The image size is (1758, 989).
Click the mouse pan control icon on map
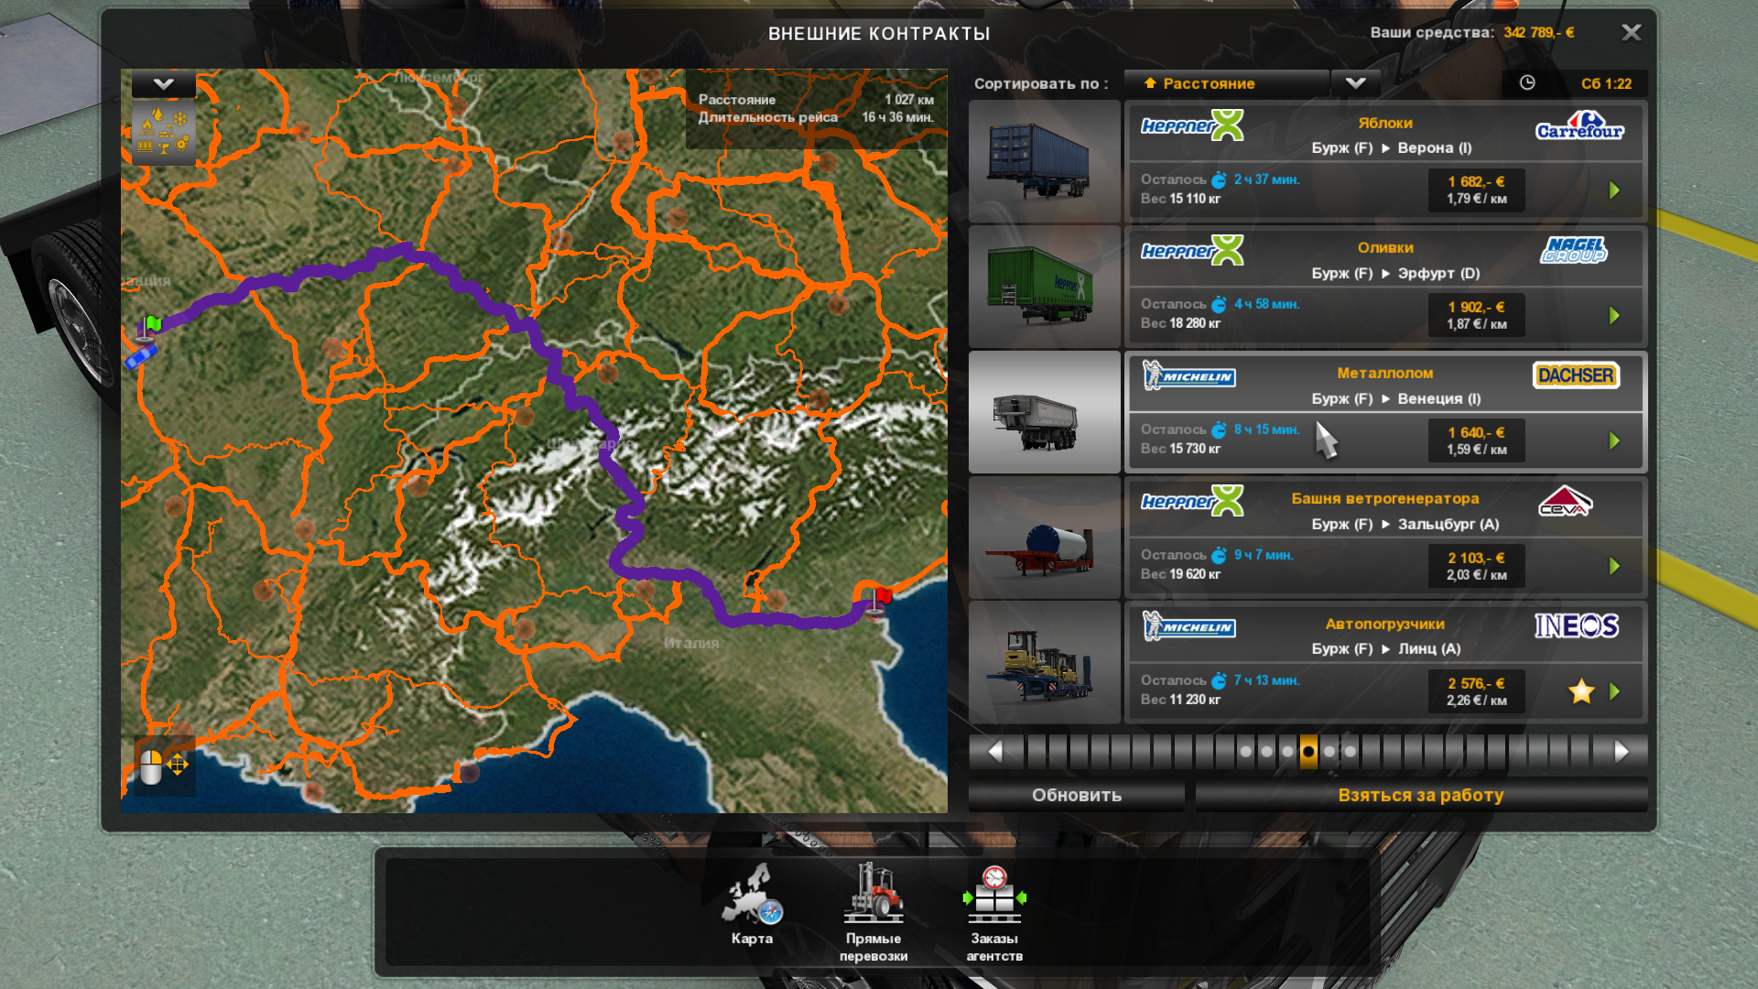[x=164, y=766]
